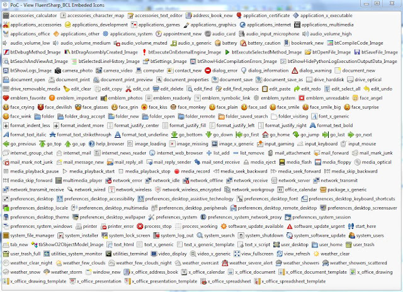
Task: Select the face_devilish icon
Action: tap(40, 107)
